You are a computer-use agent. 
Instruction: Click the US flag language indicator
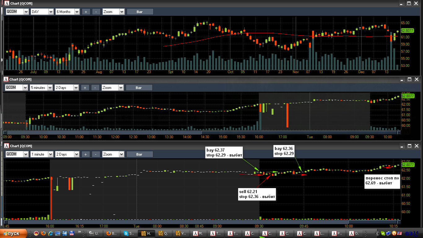click(x=400, y=233)
